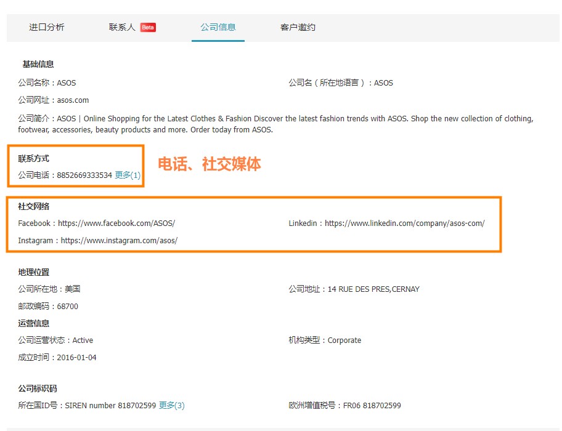
Task: Click the operating status Active
Action: (x=83, y=340)
